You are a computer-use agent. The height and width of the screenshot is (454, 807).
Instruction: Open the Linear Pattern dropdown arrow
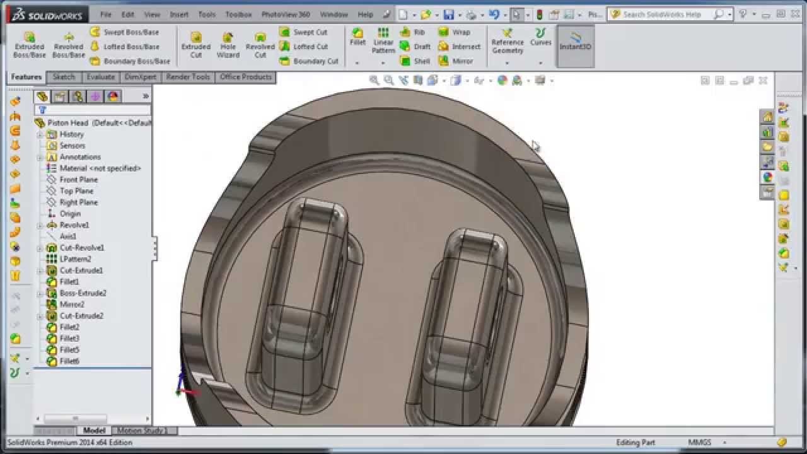[383, 62]
